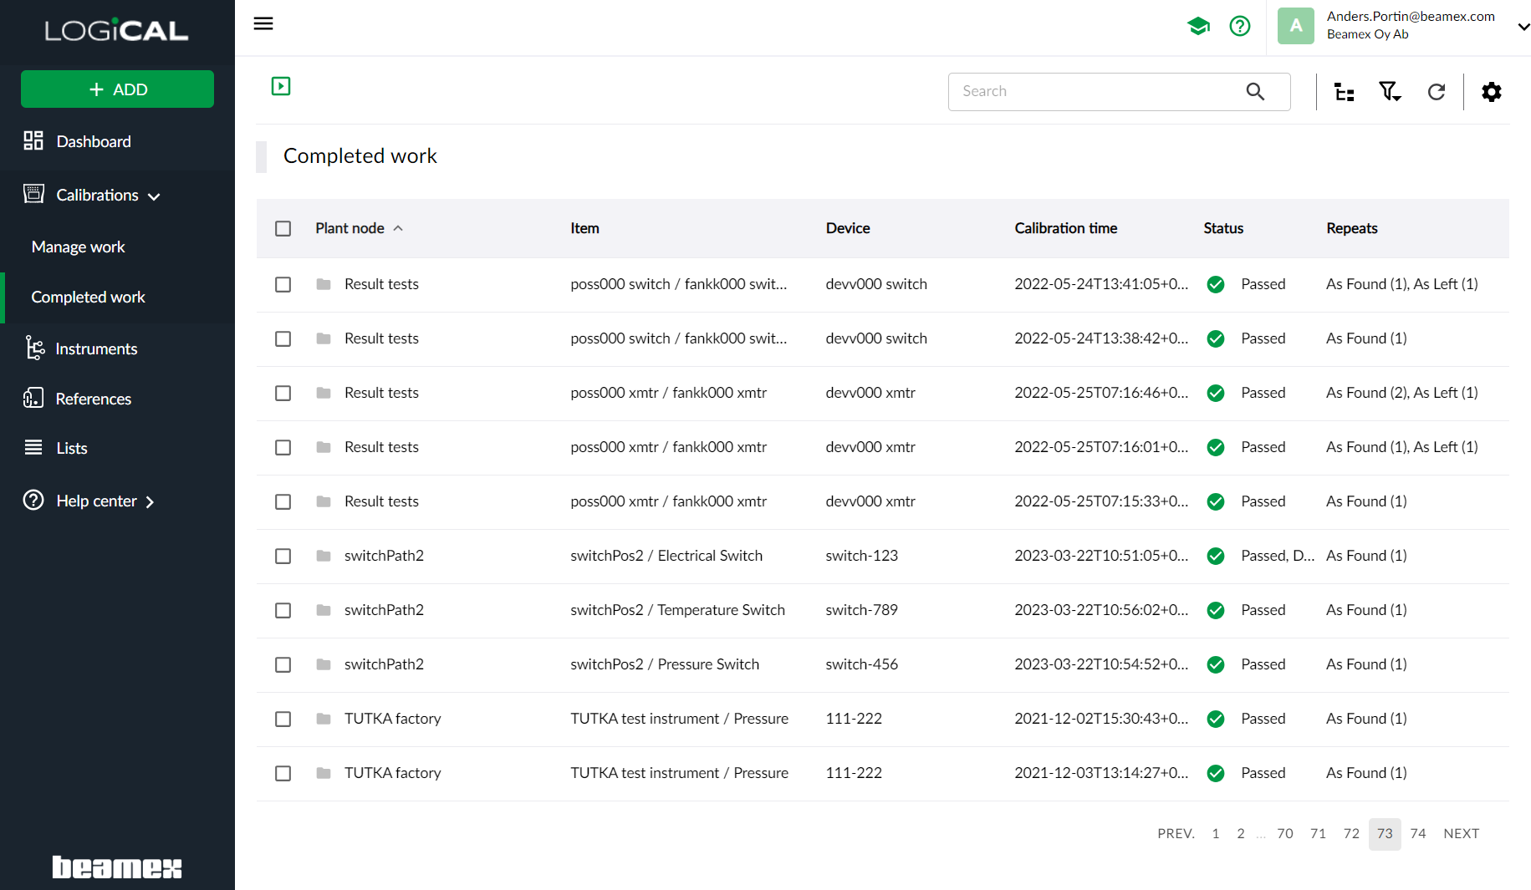Click passed status icon for switch-789 row
The width and height of the screenshot is (1531, 890).
(1216, 610)
